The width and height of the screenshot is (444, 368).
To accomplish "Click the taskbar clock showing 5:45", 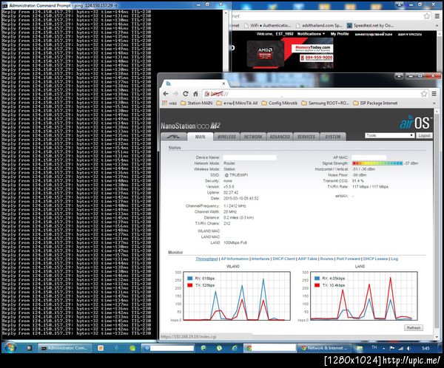I will click(425, 348).
